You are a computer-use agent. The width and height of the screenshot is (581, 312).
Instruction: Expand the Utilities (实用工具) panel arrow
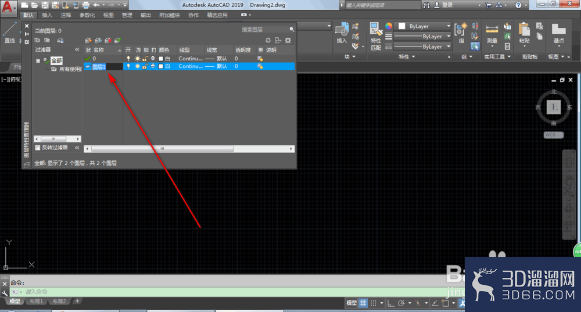coord(509,57)
